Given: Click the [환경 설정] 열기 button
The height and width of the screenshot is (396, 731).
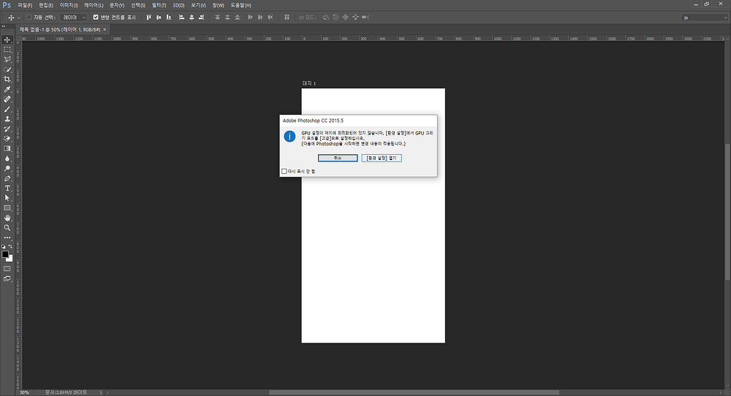Looking at the screenshot, I should 382,158.
